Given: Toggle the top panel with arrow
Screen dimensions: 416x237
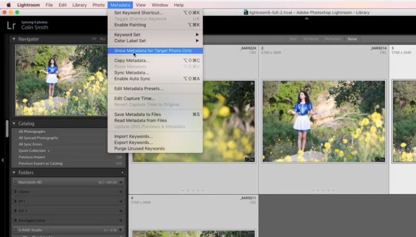Looking at the screenshot, I should tap(307, 19).
